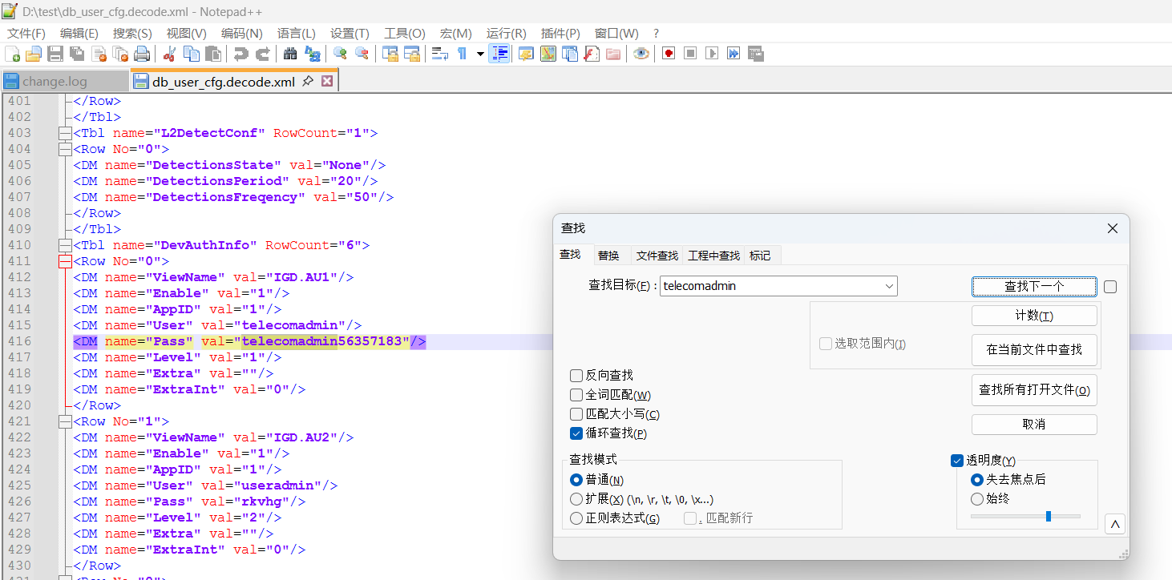Click the Zoom Out toolbar icon
Screen dimensions: 1172x580
point(362,54)
